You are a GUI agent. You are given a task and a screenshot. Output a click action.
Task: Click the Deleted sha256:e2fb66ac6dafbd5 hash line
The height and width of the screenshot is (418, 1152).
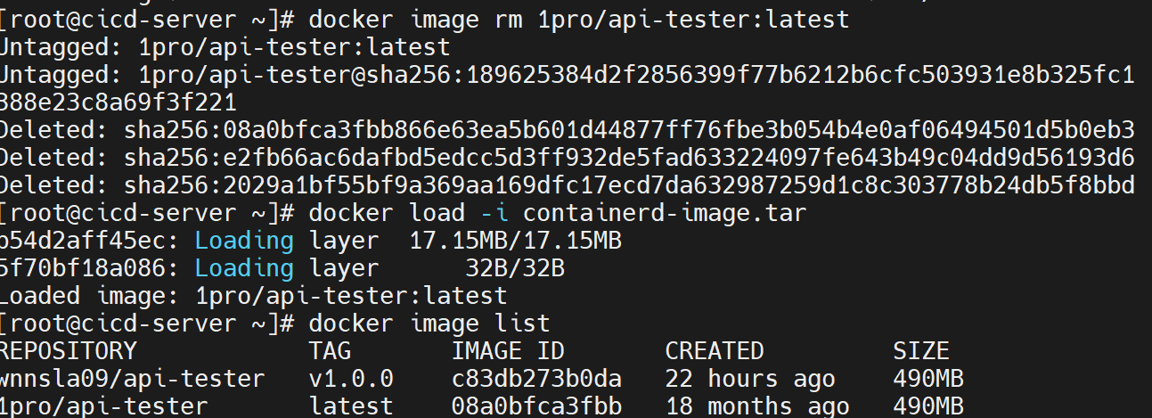pos(567,159)
